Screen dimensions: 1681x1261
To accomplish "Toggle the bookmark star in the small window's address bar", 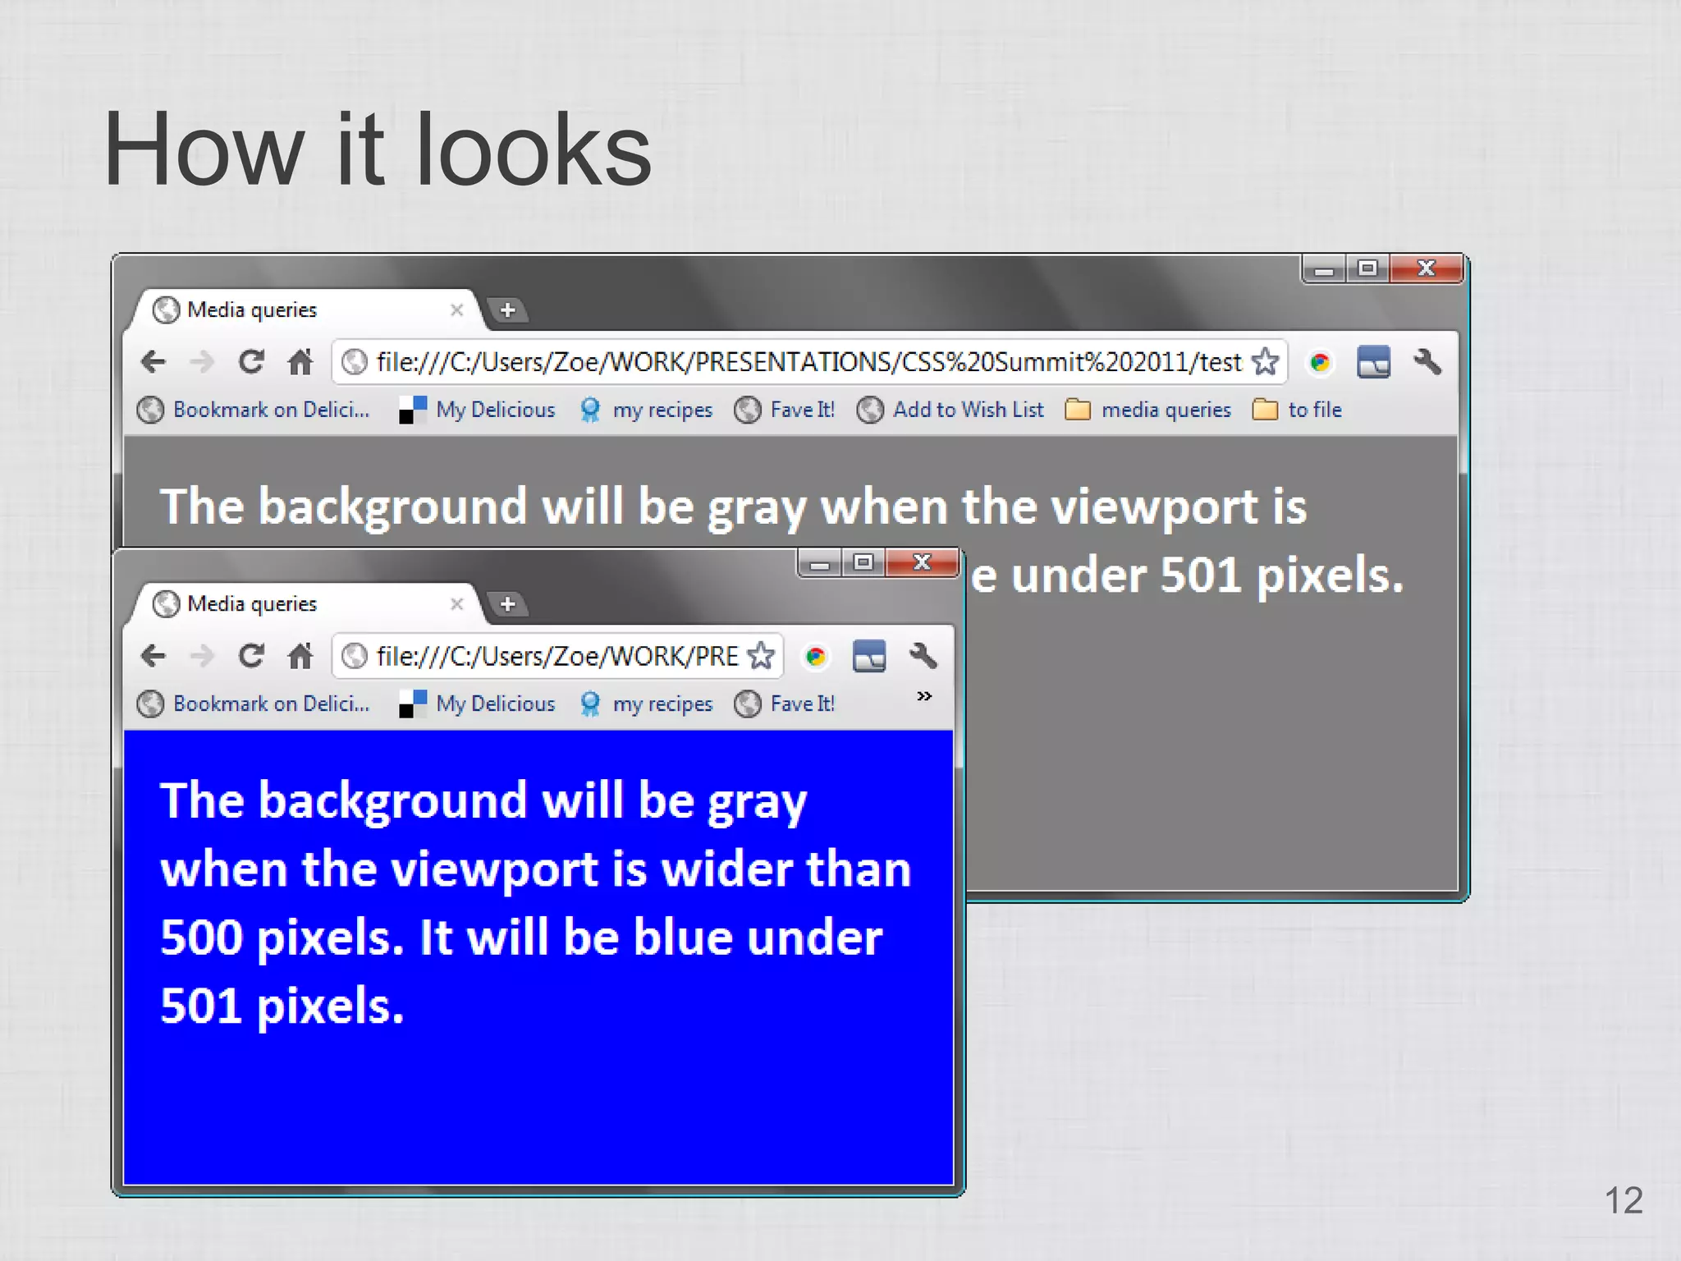I will (x=762, y=655).
